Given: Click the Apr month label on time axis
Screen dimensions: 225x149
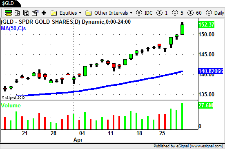Looking at the screenshot, I should (78, 140).
